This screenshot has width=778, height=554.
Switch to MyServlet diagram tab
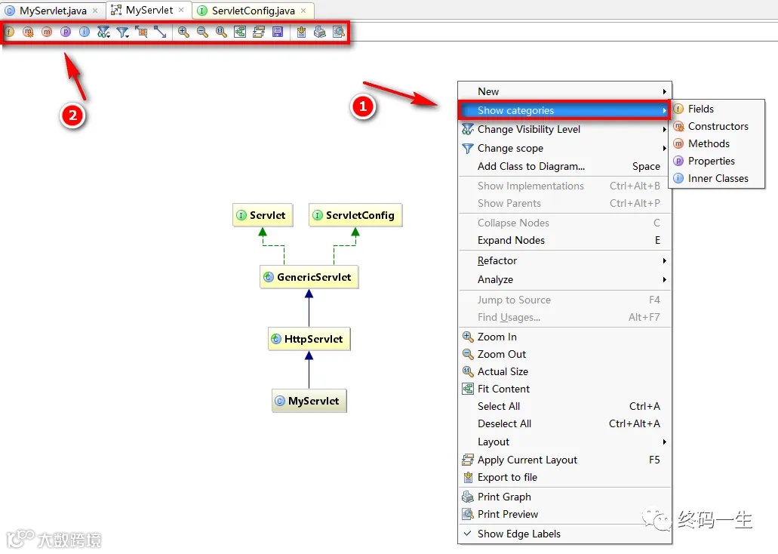149,10
